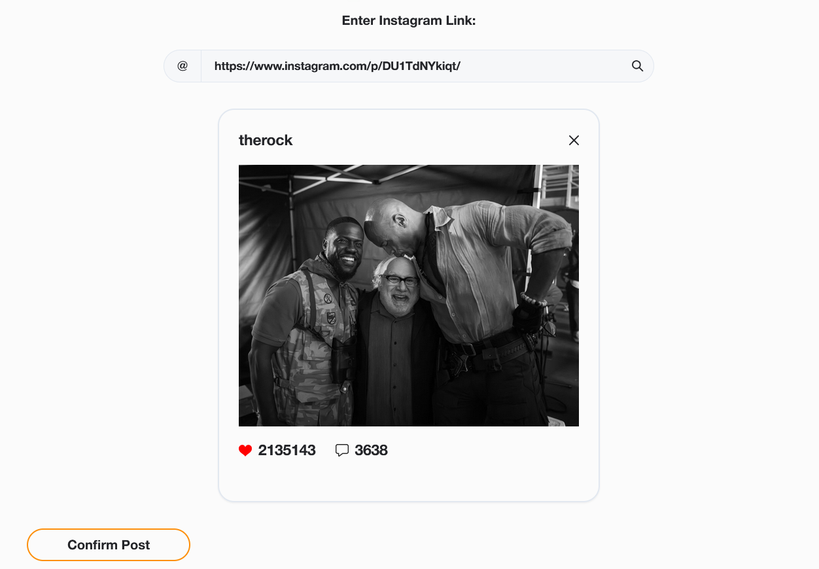Close the therock post preview card

(574, 140)
